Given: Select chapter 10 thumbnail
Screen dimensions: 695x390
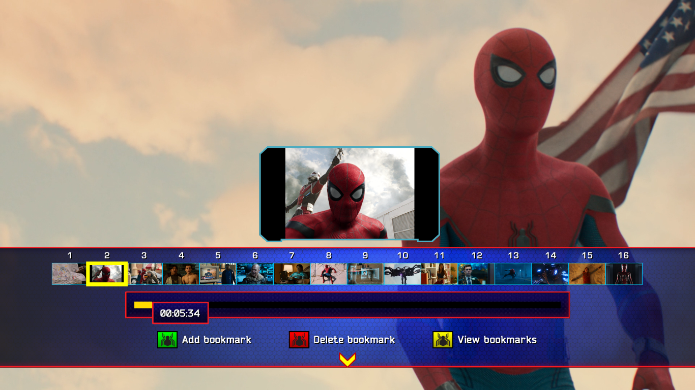Looking at the screenshot, I should coord(402,274).
